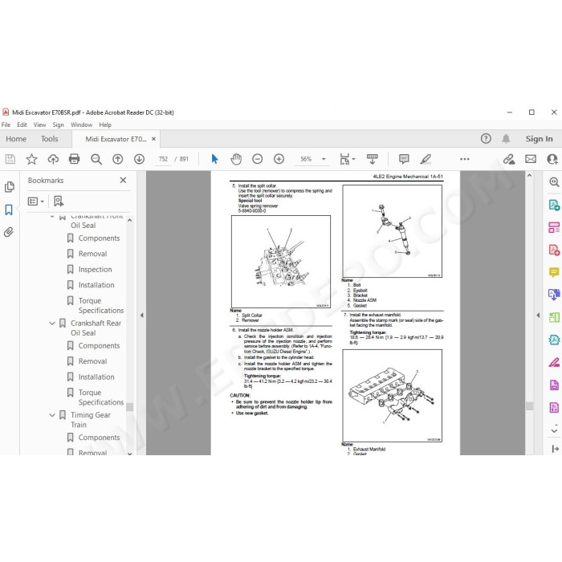Open the Help menu
The width and height of the screenshot is (562, 562).
pyautogui.click(x=105, y=124)
